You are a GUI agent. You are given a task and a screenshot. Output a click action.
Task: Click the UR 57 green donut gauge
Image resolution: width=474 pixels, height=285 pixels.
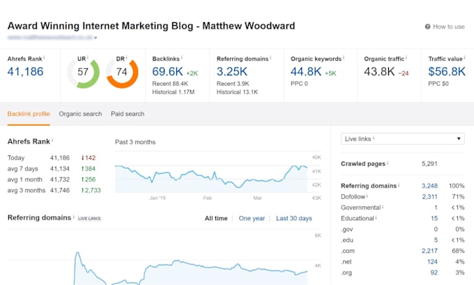83,72
